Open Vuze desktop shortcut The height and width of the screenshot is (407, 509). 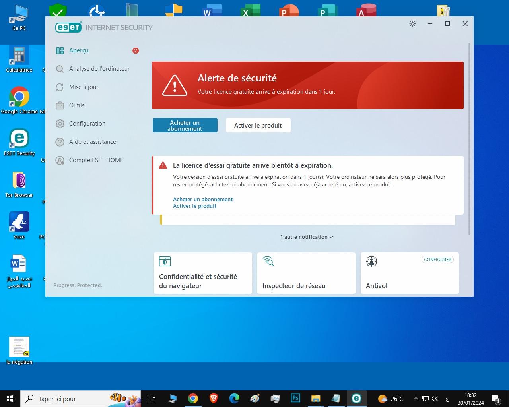pos(19,226)
